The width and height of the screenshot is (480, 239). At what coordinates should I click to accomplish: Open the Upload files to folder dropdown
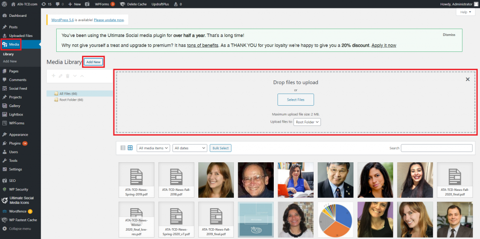pos(307,122)
